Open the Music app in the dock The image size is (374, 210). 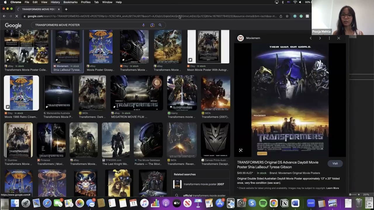144,203
